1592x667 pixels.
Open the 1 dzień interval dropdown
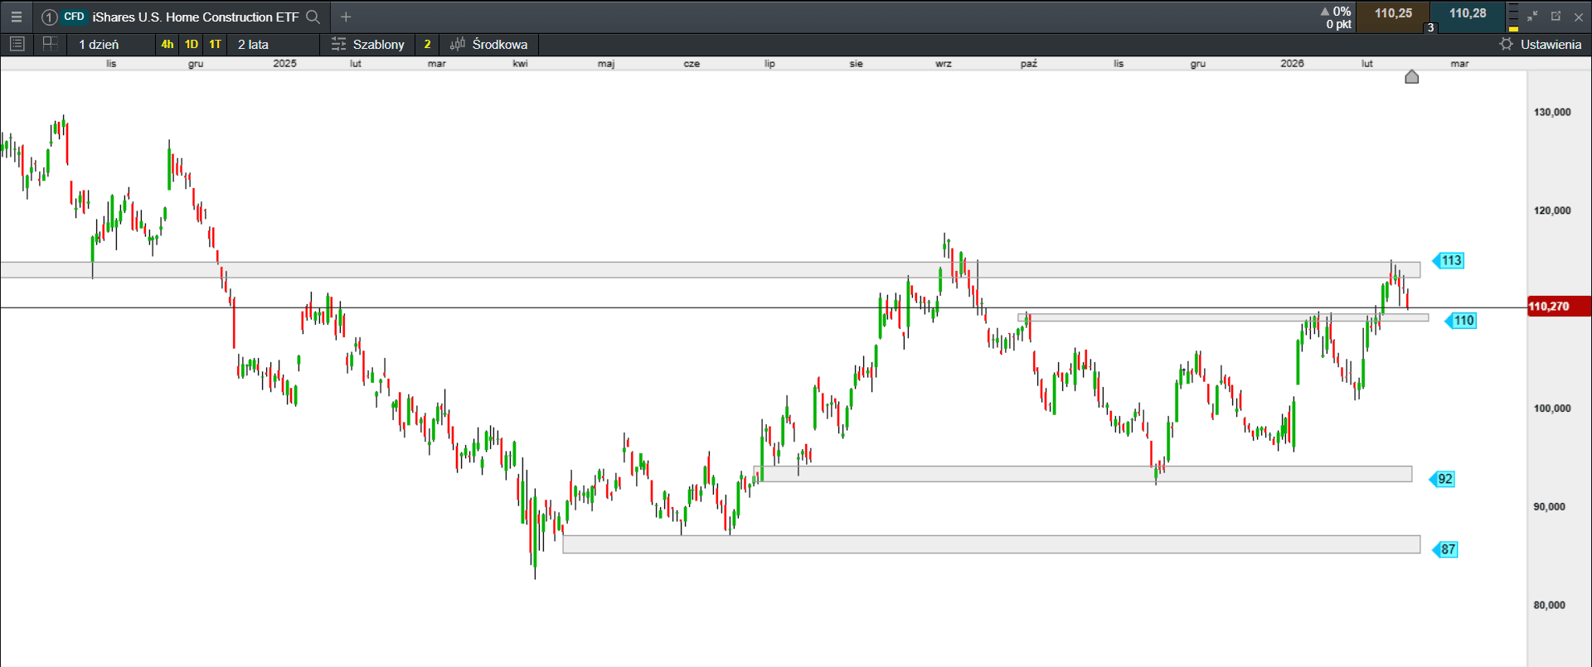coord(99,44)
